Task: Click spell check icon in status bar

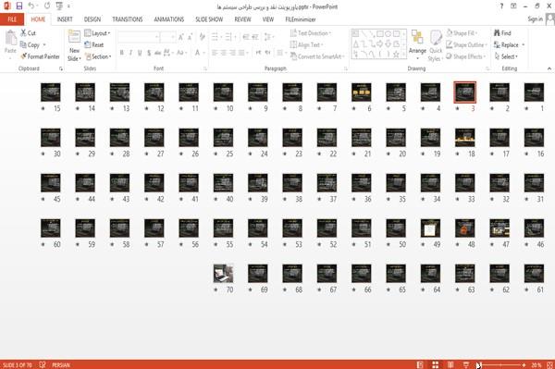Action: pyautogui.click(x=43, y=364)
